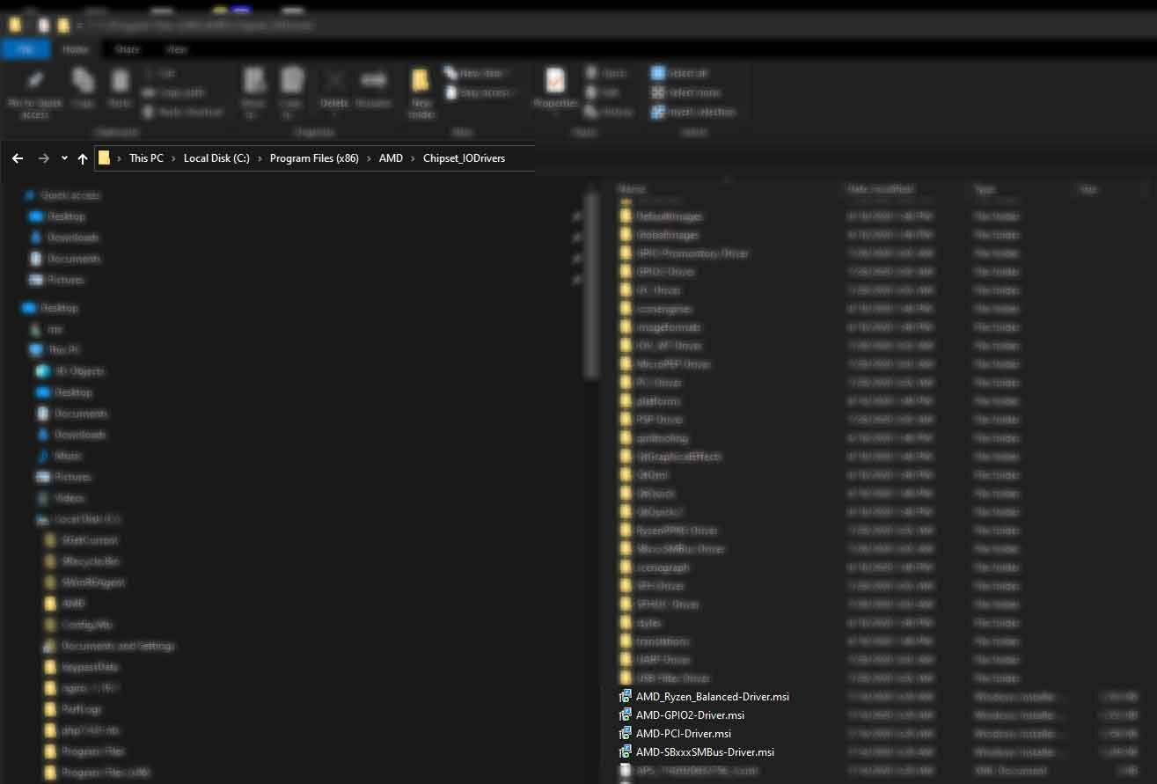Screen dimensions: 1157x784
Task: Open the recent locations dropdown arrow
Action: pyautogui.click(x=64, y=158)
